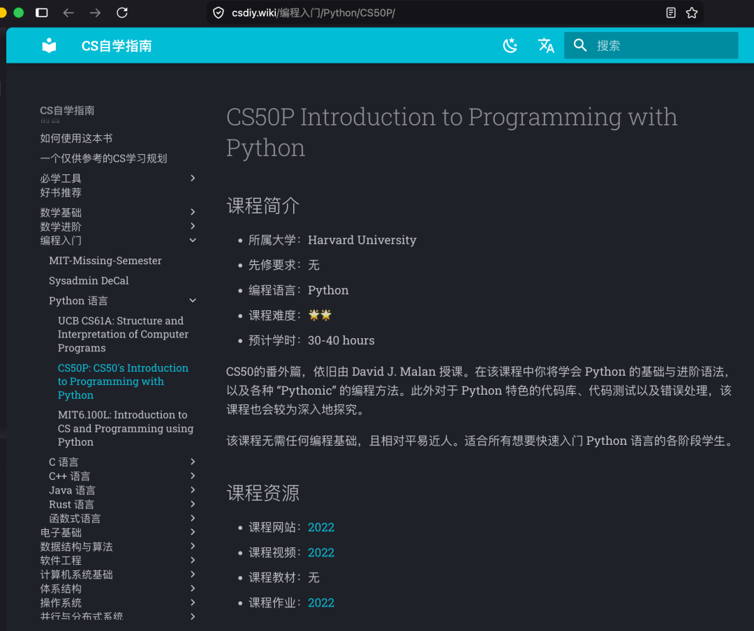Viewport: 754px width, 631px height.
Task: Open the 课程作业 2022 link
Action: (320, 602)
